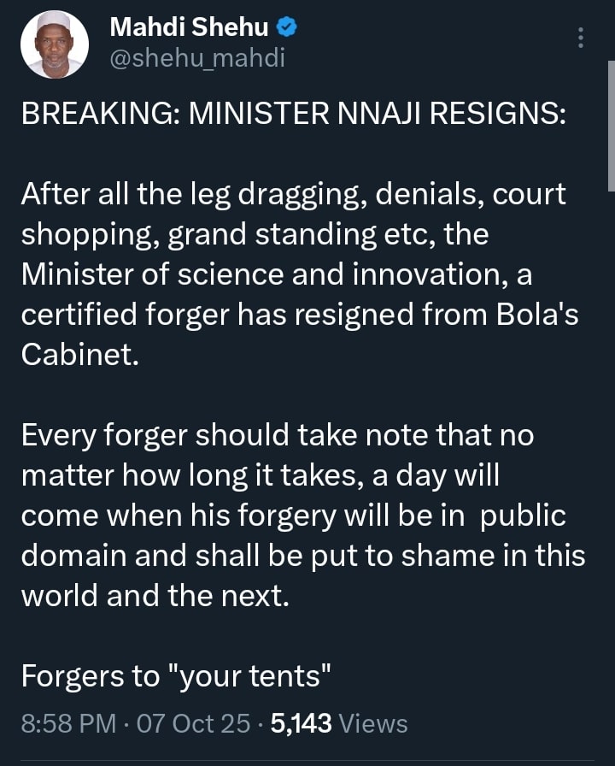
Task: Click the blue verified badge
Action: 286,28
